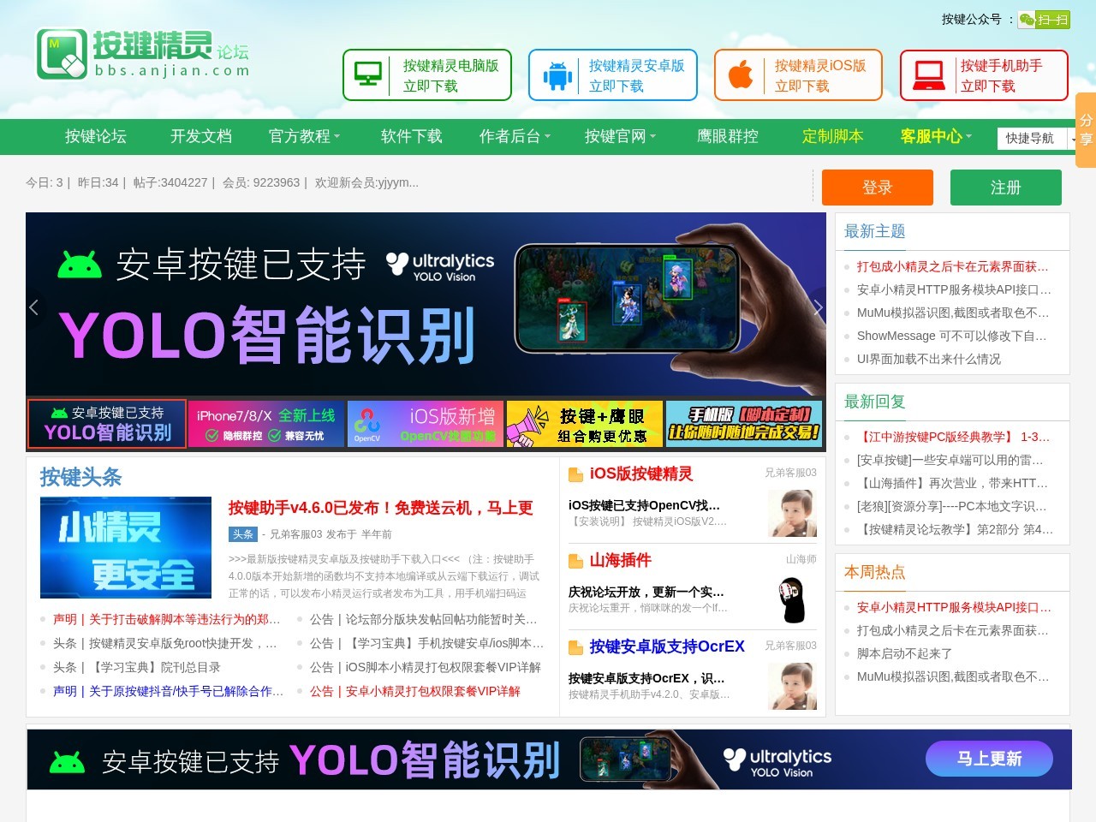The height and width of the screenshot is (822, 1096).
Task: Download 按键精灵安卓版
Action: (x=613, y=75)
